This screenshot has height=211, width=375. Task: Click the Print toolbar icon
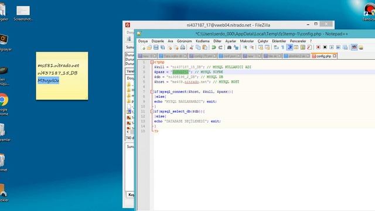(183, 47)
